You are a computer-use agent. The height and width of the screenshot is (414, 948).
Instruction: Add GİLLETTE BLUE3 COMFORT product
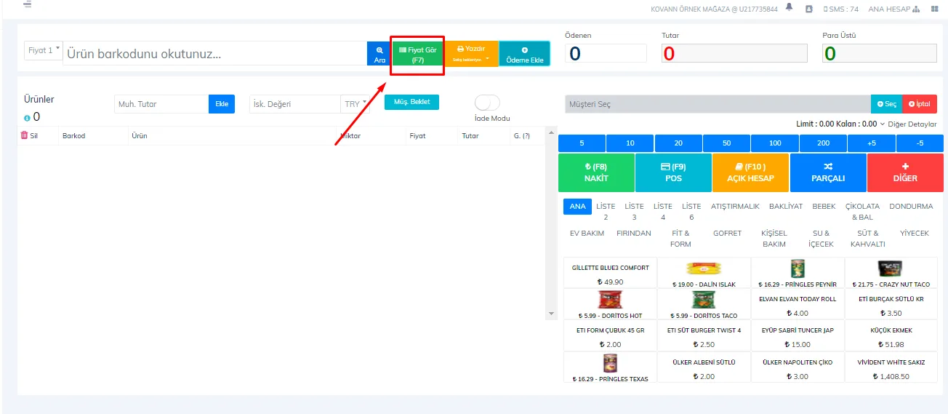point(610,273)
